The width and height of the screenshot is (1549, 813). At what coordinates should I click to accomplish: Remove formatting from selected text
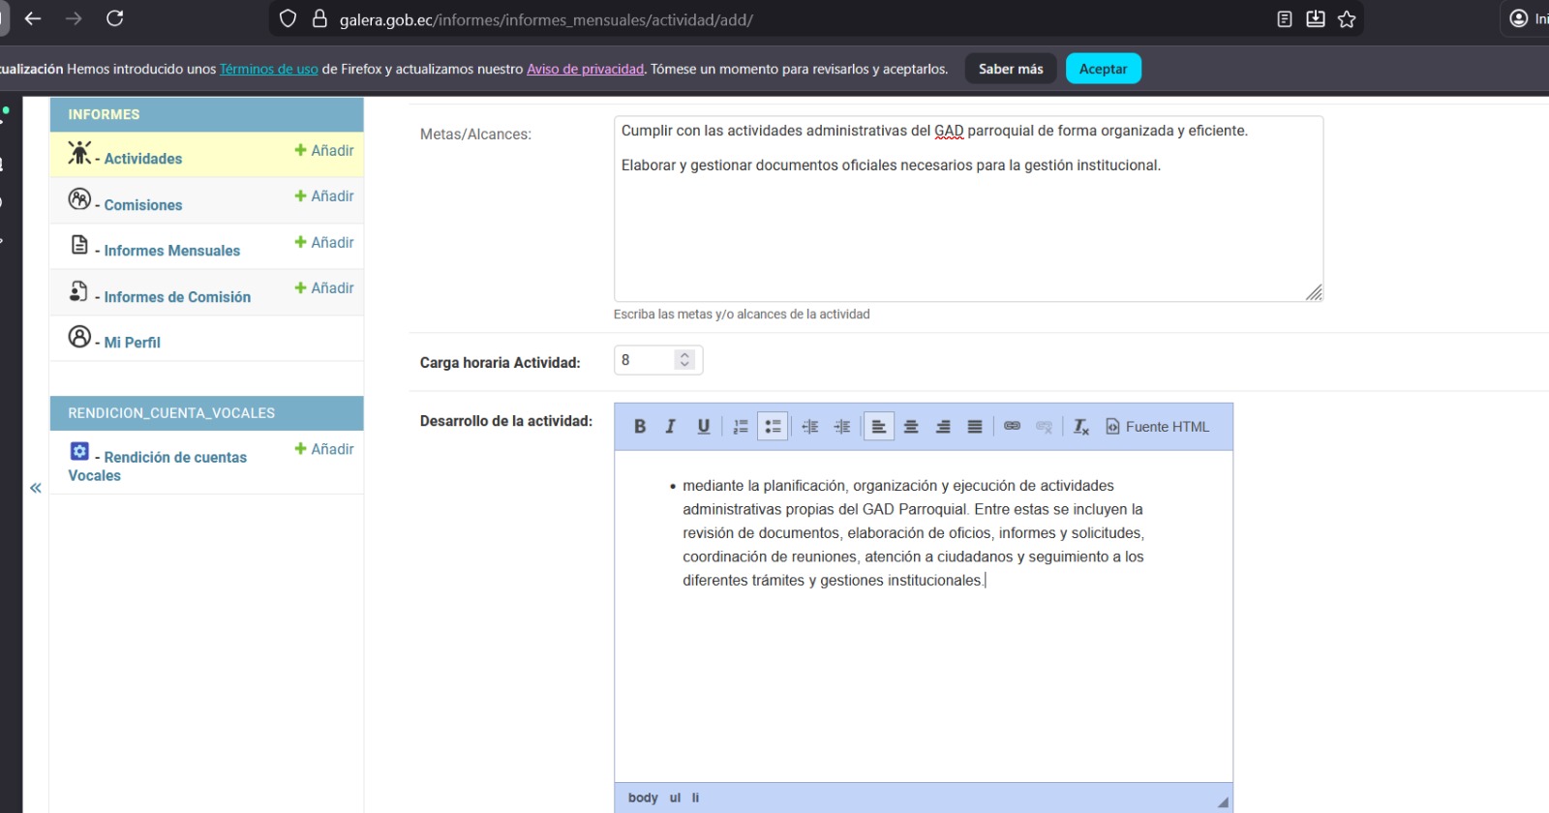click(1081, 427)
